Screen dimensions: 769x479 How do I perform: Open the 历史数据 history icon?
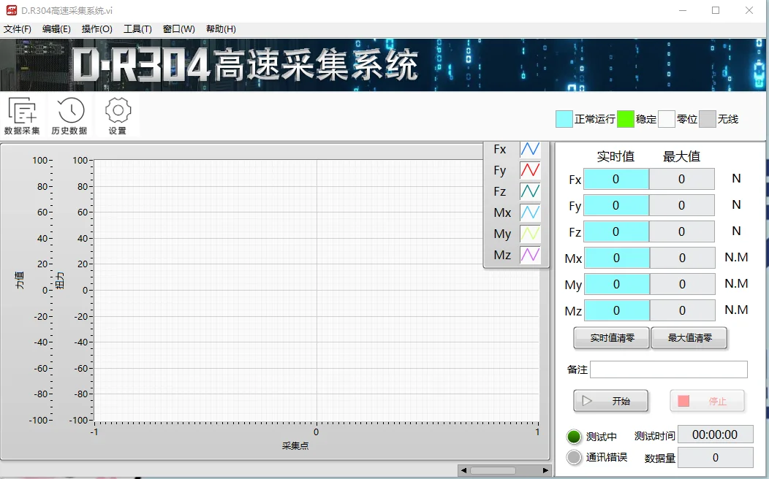[69, 115]
